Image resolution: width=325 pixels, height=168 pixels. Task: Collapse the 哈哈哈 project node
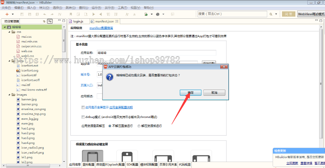pyautogui.click(x=5, y=27)
